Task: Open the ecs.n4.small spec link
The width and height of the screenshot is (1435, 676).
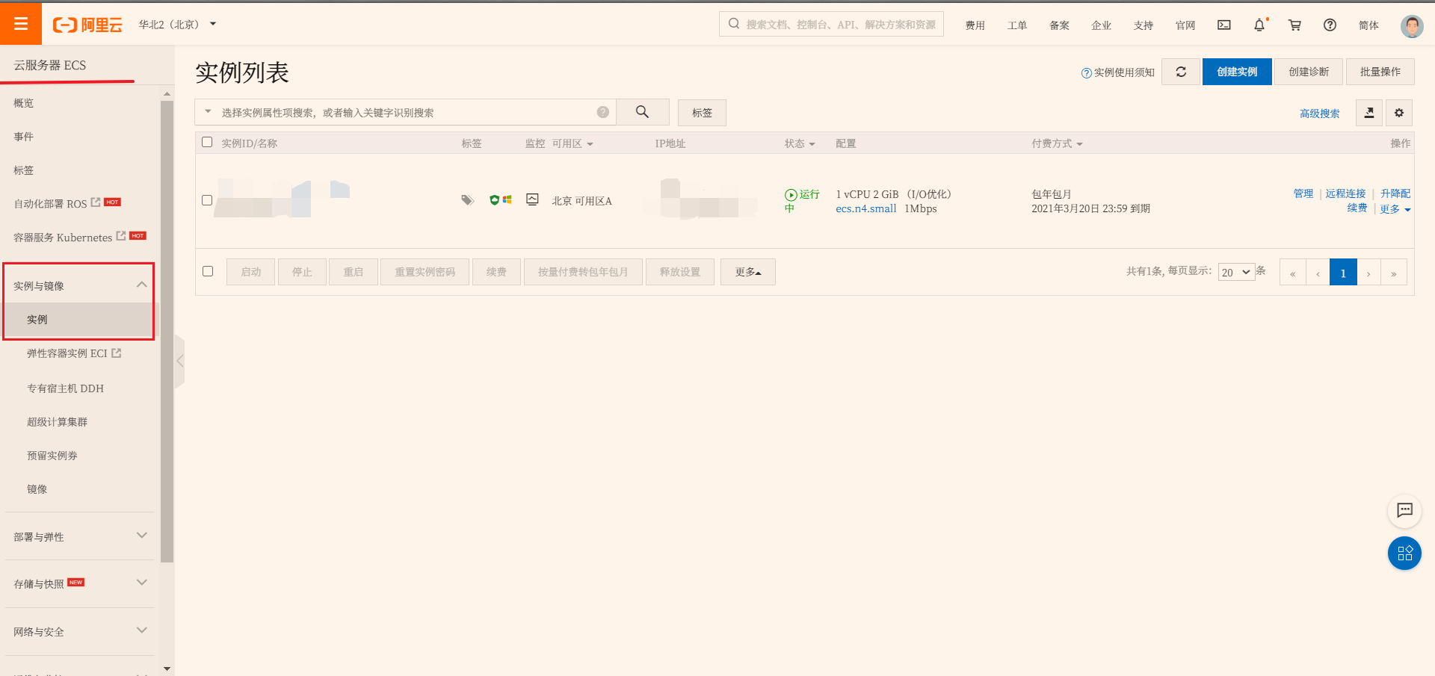Action: [x=865, y=208]
